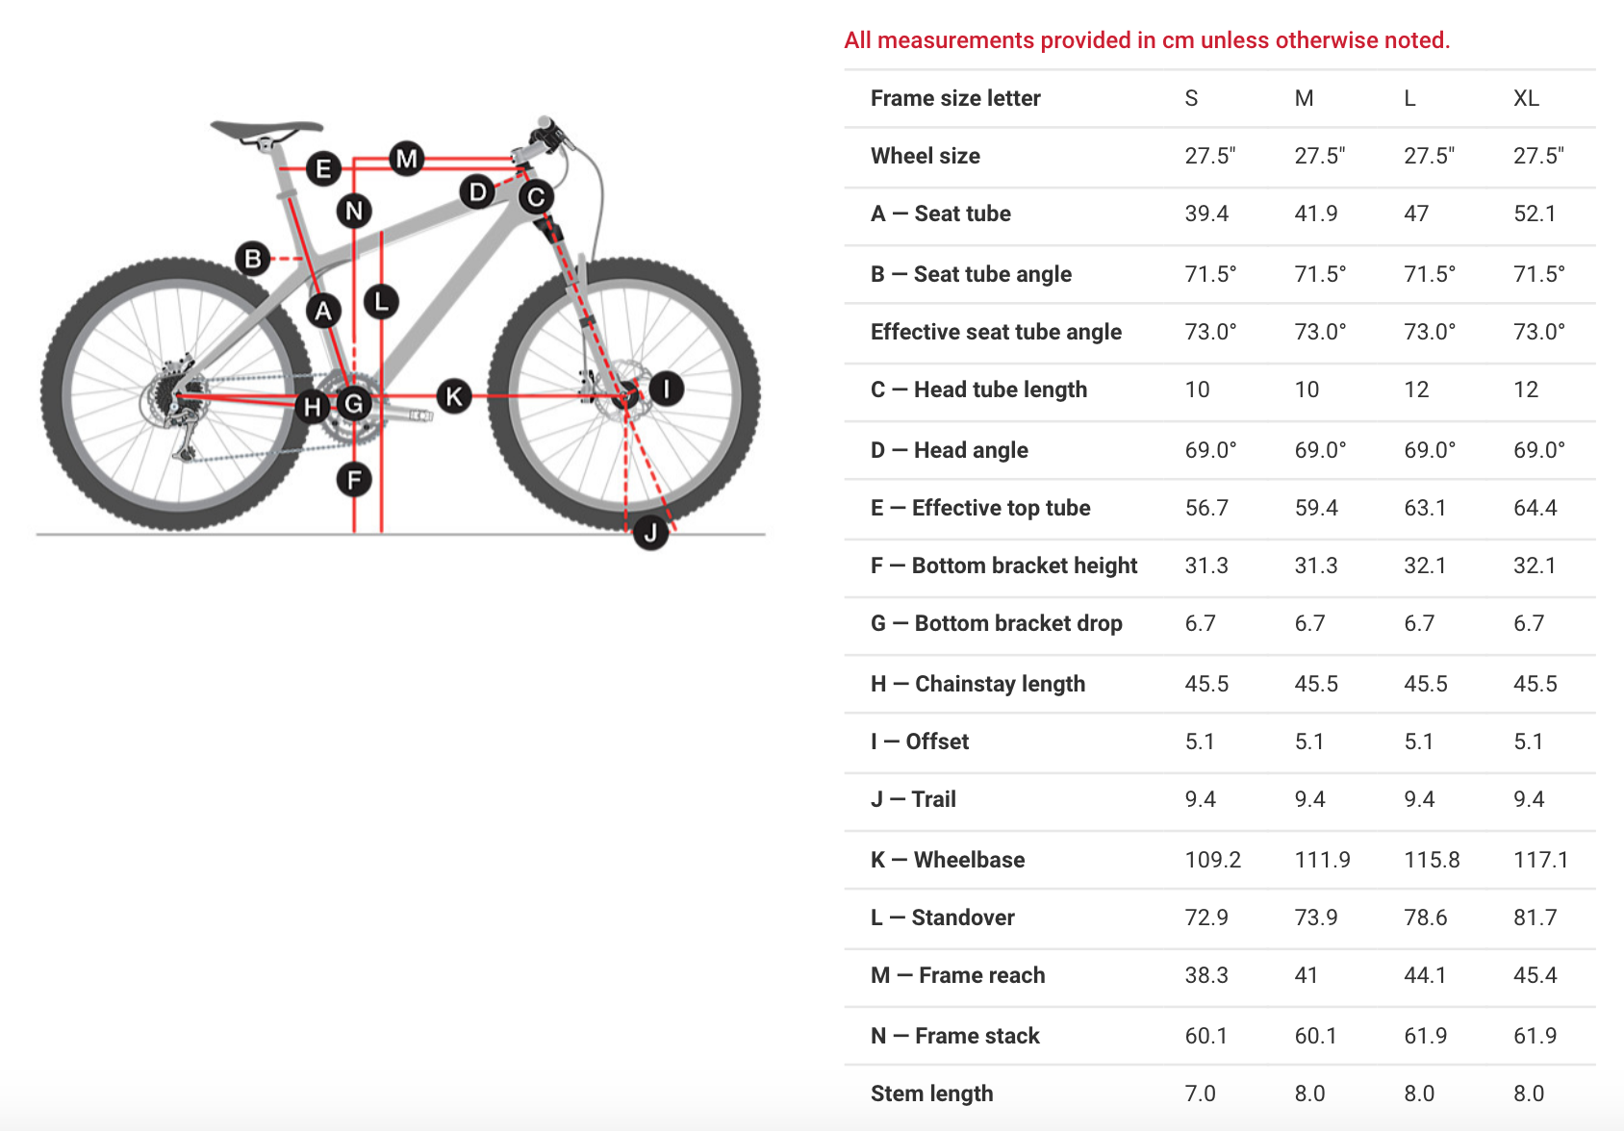
Task: Select the K wheelbase marker
Action: (454, 395)
